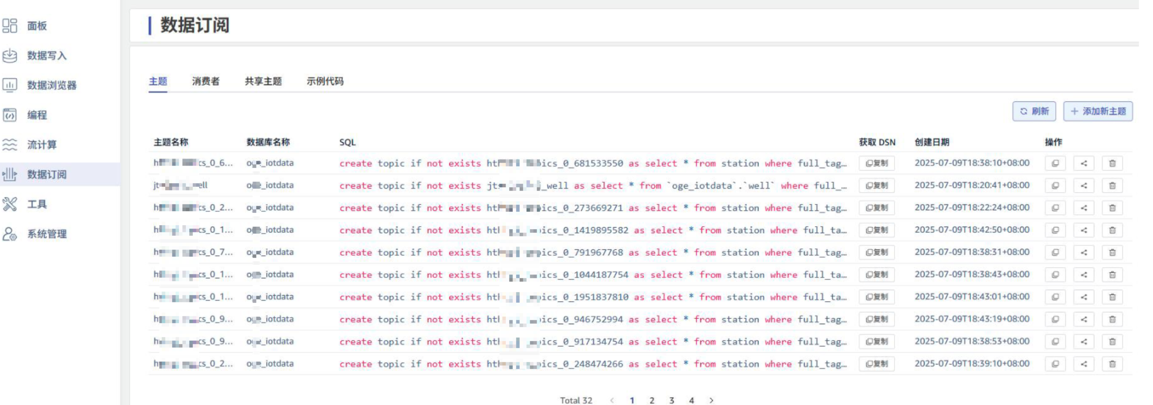Click SQL text containing ics_0_681533550
This screenshot has height=405, width=1153.
[x=593, y=164]
